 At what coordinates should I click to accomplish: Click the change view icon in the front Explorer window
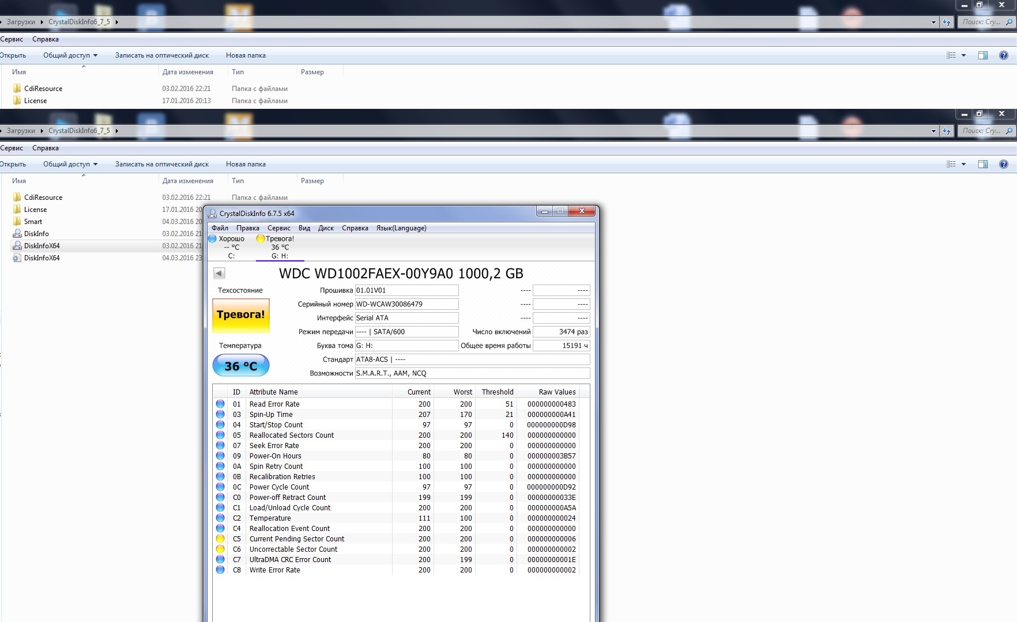coord(951,164)
